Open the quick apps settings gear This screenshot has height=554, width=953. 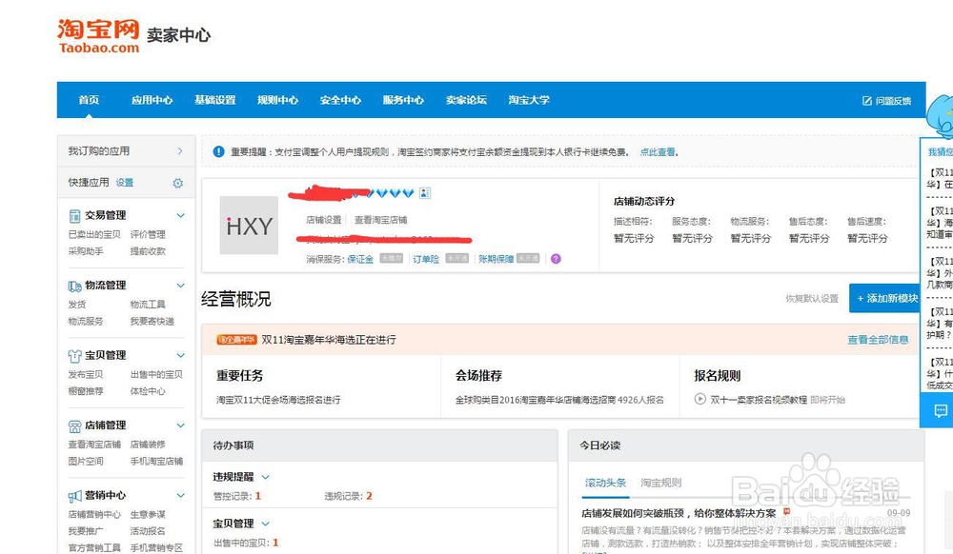[177, 184]
